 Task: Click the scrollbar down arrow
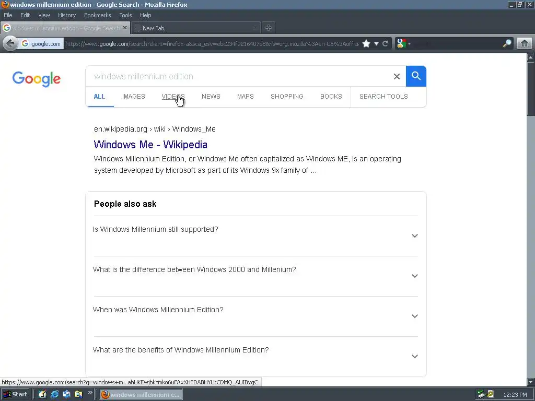[531, 382]
